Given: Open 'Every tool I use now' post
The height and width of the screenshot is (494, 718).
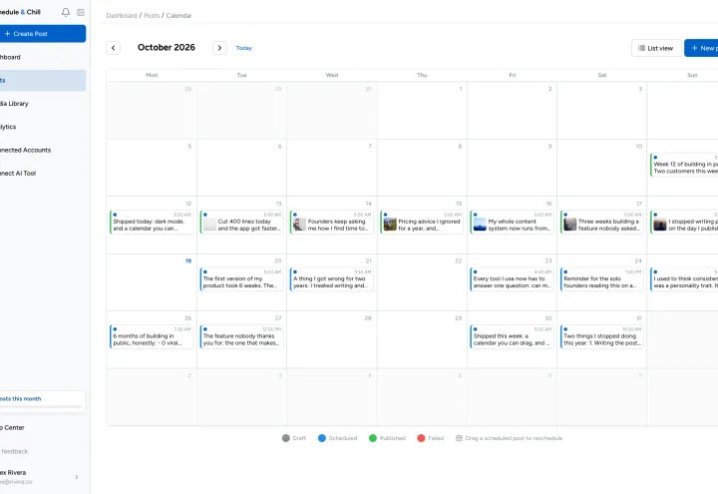Looking at the screenshot, I should point(512,279).
